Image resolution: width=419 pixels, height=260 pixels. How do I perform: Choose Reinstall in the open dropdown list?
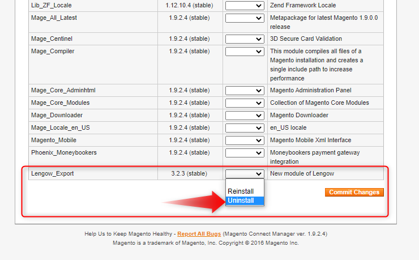[245, 191]
